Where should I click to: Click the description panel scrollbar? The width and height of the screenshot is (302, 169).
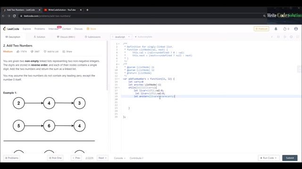tap(107, 65)
